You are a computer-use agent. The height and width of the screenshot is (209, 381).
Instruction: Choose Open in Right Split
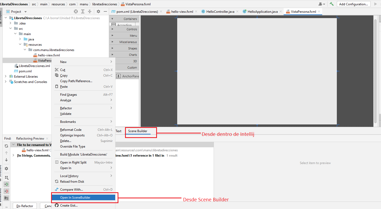84,162
